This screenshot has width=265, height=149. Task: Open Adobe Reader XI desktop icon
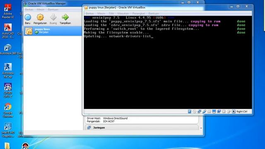(x=8, y=11)
